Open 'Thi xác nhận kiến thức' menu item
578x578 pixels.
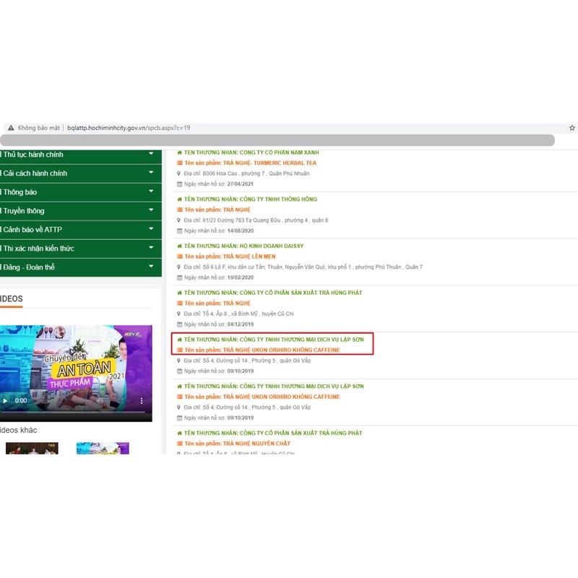(x=38, y=249)
